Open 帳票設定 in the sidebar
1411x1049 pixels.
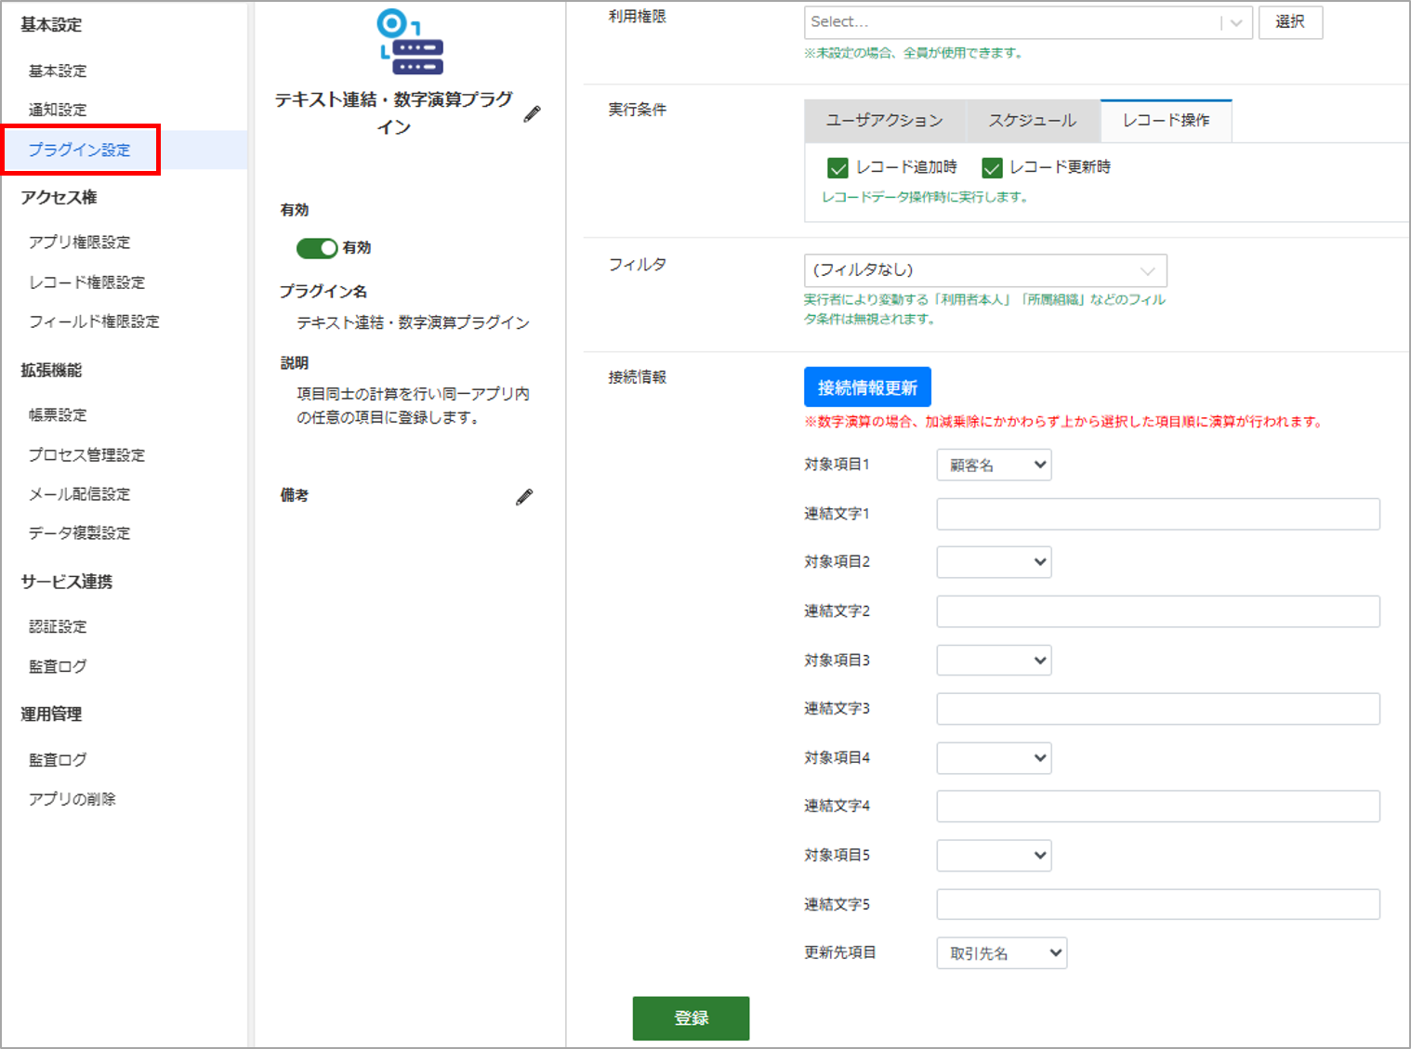(58, 415)
